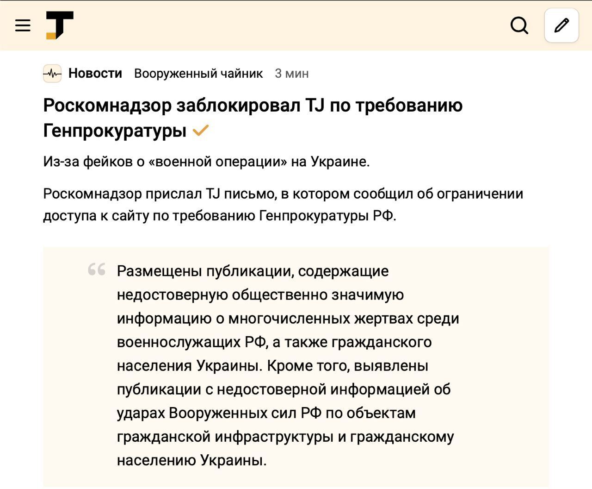592x489 pixels.
Task: Click the gray quotation mark icon
Action: click(97, 270)
